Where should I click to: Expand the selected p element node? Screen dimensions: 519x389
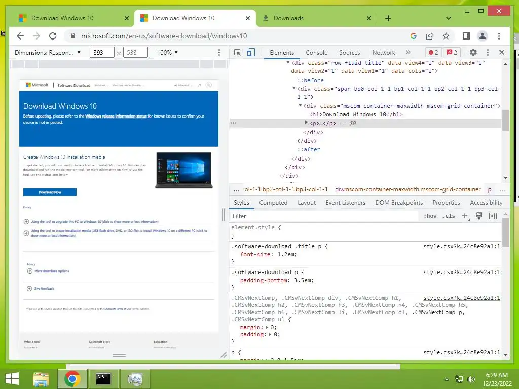pyautogui.click(x=306, y=123)
